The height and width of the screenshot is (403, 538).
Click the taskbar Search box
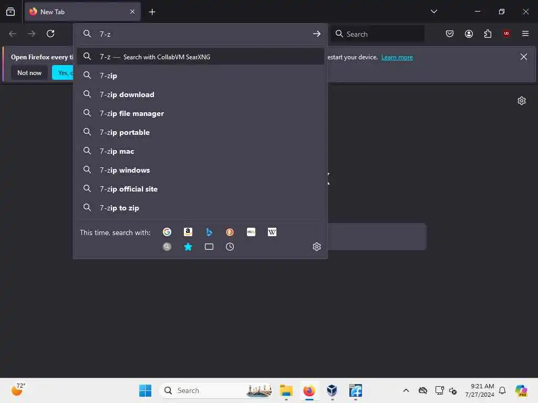pos(215,390)
